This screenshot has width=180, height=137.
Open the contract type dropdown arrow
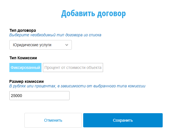click(x=67, y=45)
